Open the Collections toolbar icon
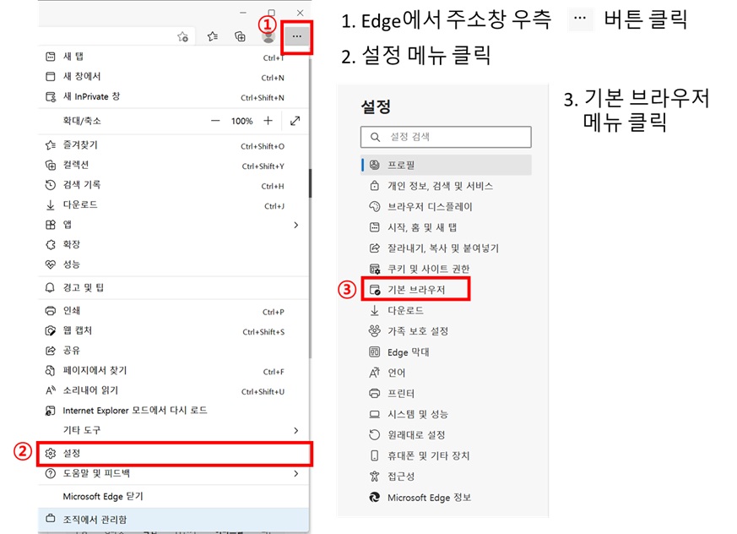Viewport: 737px width, 534px height. [241, 36]
